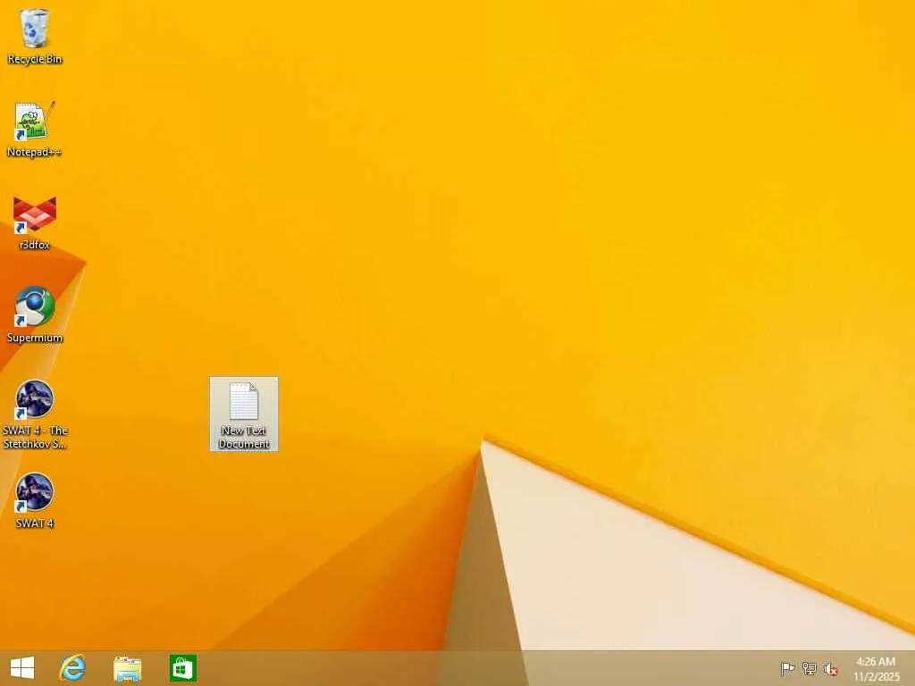Select the New Text Document file

(x=244, y=414)
